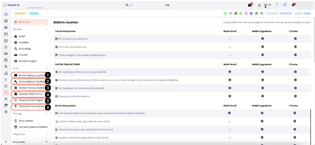Image resolution: width=315 pixels, height=145 pixels.
Task: Toggle Web Paneli for 'Bir sohbet bana atanınca'
Action: pos(230,39)
